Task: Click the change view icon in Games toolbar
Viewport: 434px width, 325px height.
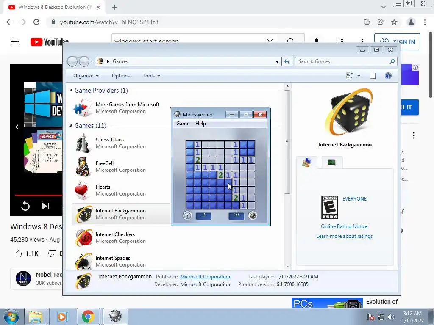Action: coord(350,76)
